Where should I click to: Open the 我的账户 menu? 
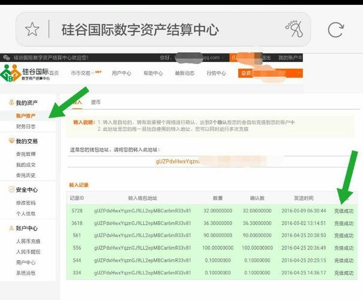(x=290, y=58)
